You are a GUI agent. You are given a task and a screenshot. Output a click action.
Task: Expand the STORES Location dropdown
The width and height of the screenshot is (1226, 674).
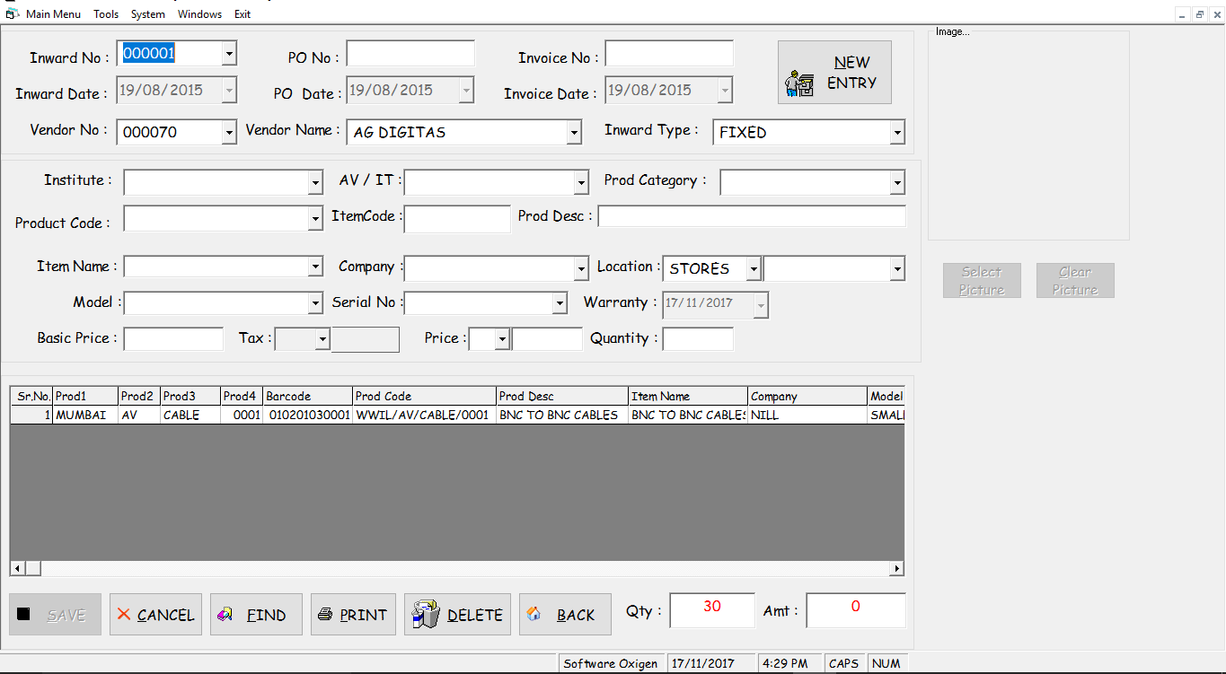pyautogui.click(x=754, y=269)
